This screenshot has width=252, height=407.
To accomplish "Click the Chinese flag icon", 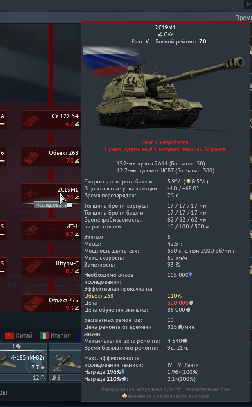I will point(10,336).
